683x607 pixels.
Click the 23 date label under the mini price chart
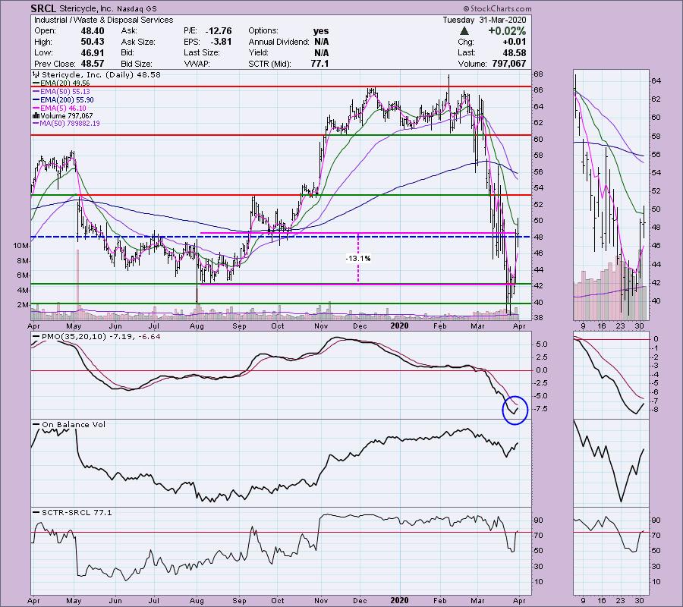point(620,326)
